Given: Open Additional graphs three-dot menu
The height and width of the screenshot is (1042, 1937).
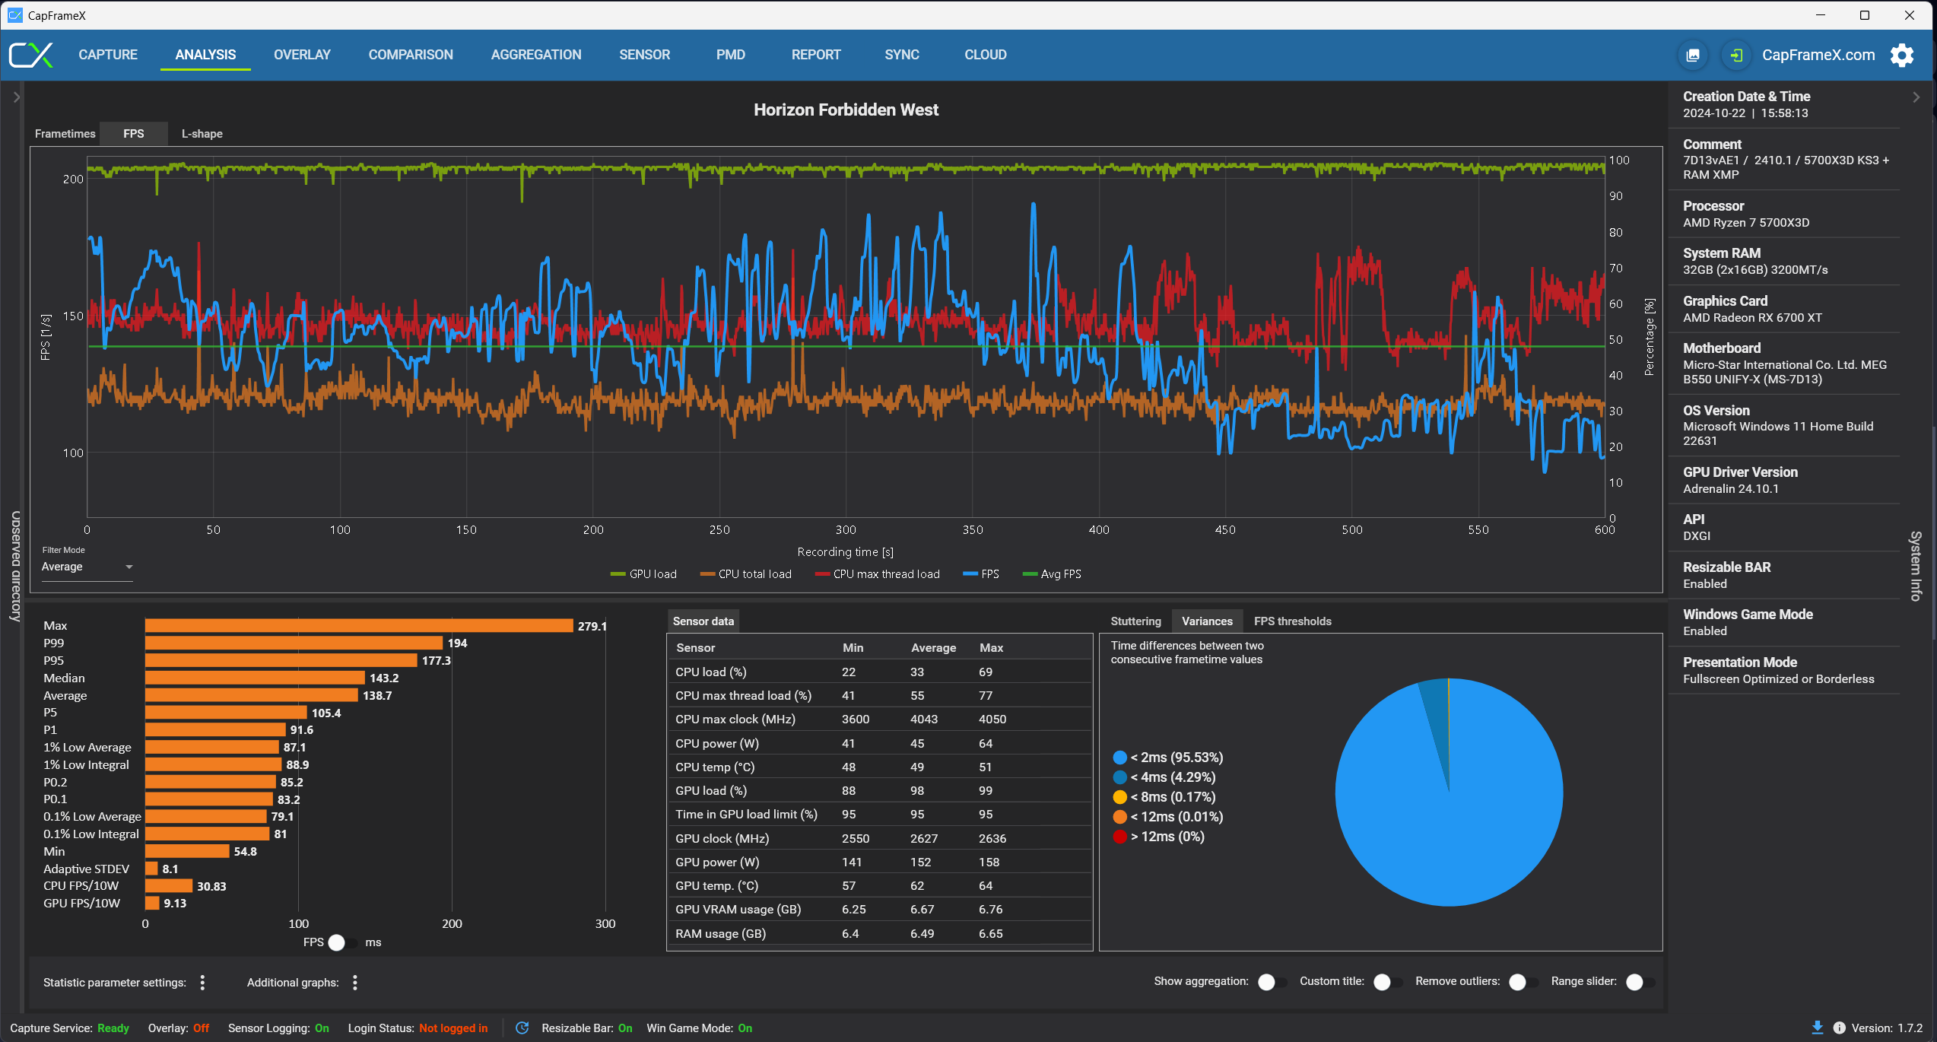Looking at the screenshot, I should pos(355,982).
